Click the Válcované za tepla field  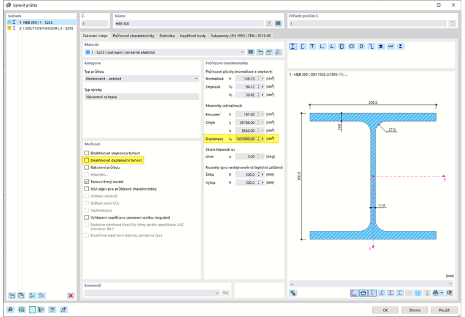(141, 97)
